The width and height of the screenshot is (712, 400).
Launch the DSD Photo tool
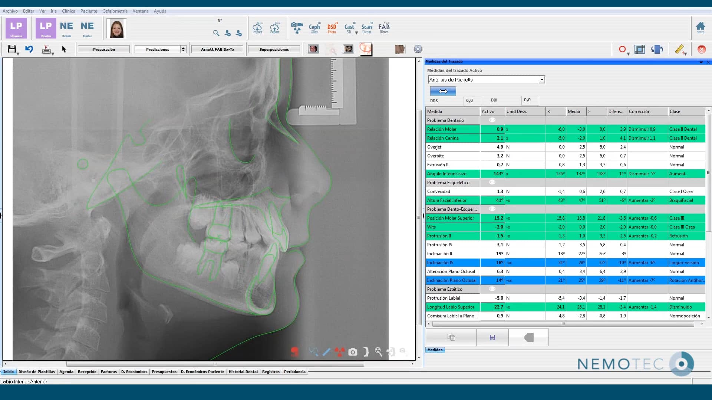(x=332, y=28)
